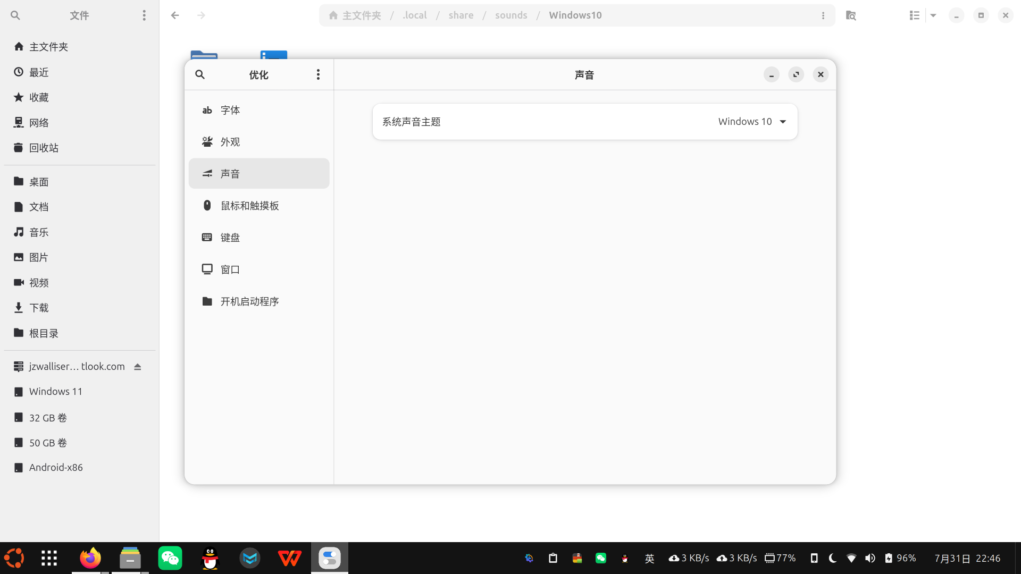Click the WeChat tray icon
Image resolution: width=1021 pixels, height=574 pixels.
click(601, 558)
